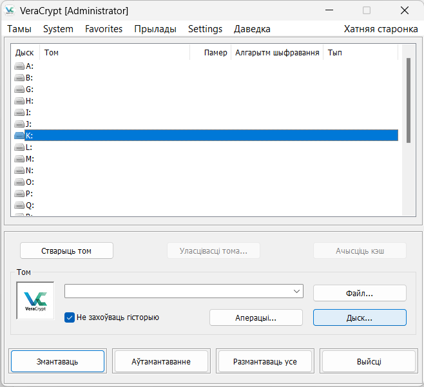Open Хатняя старонка link in the menu bar
This screenshot has height=387, width=424.
pos(381,29)
